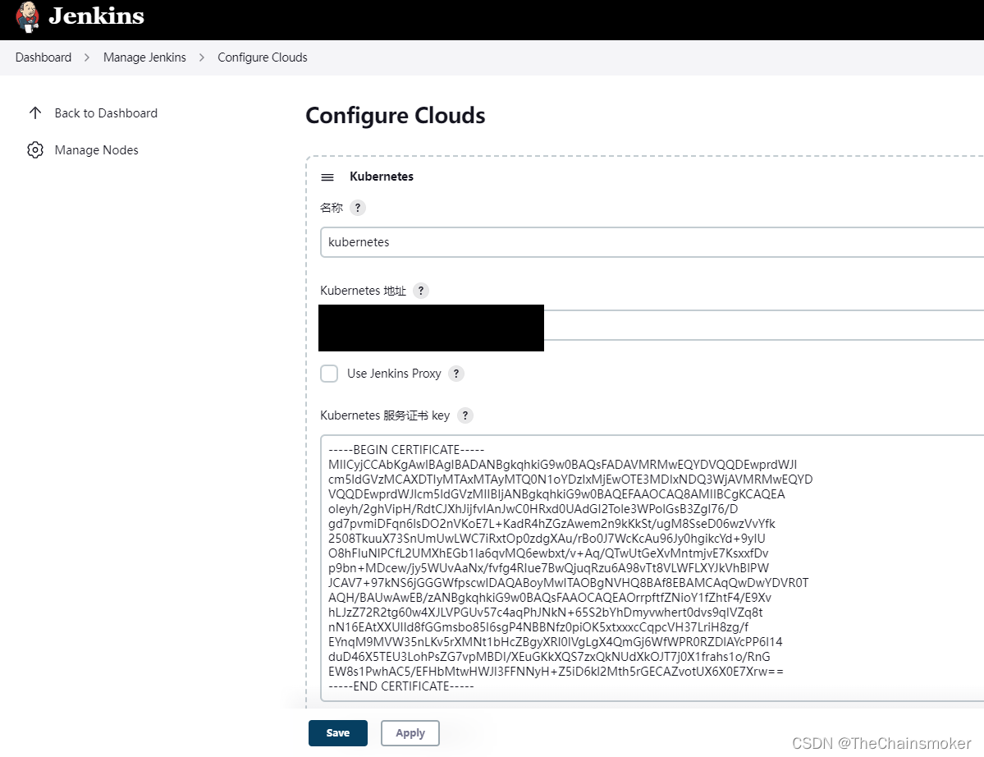Image resolution: width=984 pixels, height=757 pixels.
Task: Expand the chevron after Dashboard breadcrumb
Action: [x=87, y=57]
